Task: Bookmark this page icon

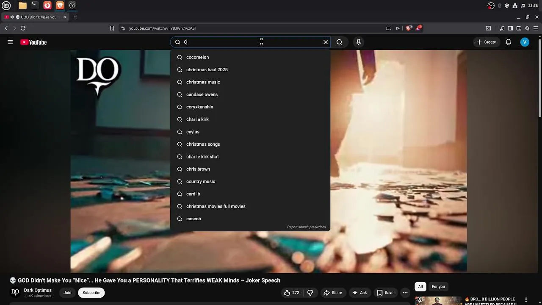Action: coord(112,28)
